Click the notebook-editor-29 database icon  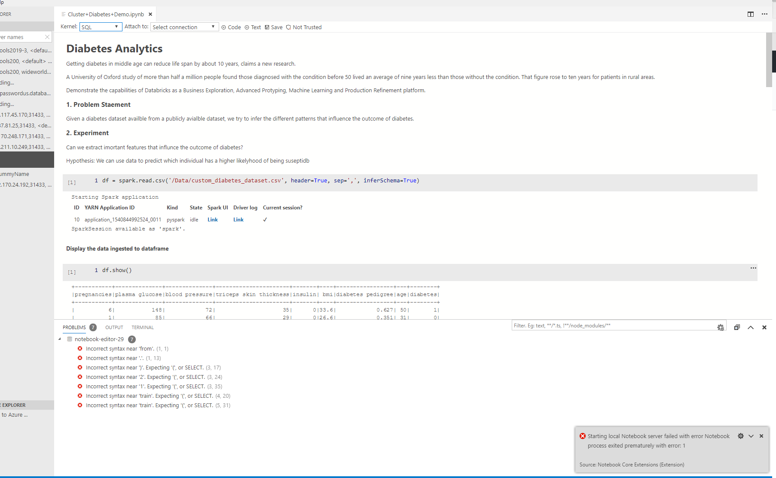click(x=70, y=339)
